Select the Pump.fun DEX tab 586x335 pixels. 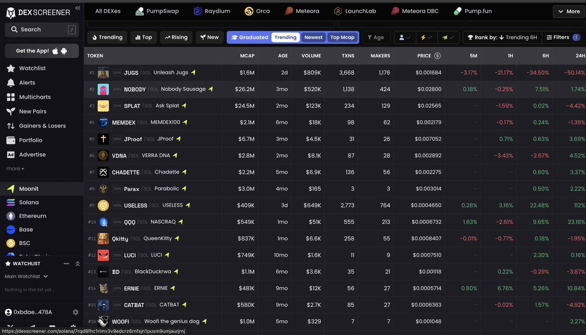[x=473, y=11]
